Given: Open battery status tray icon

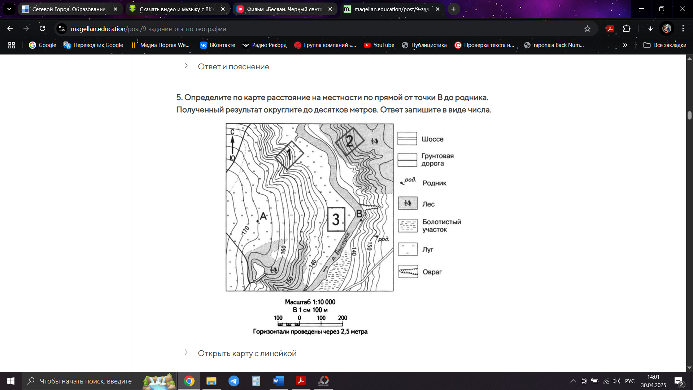Looking at the screenshot, I should [595, 381].
